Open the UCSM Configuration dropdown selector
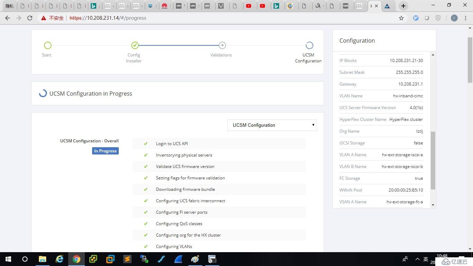This screenshot has width=473, height=266. pos(272,125)
